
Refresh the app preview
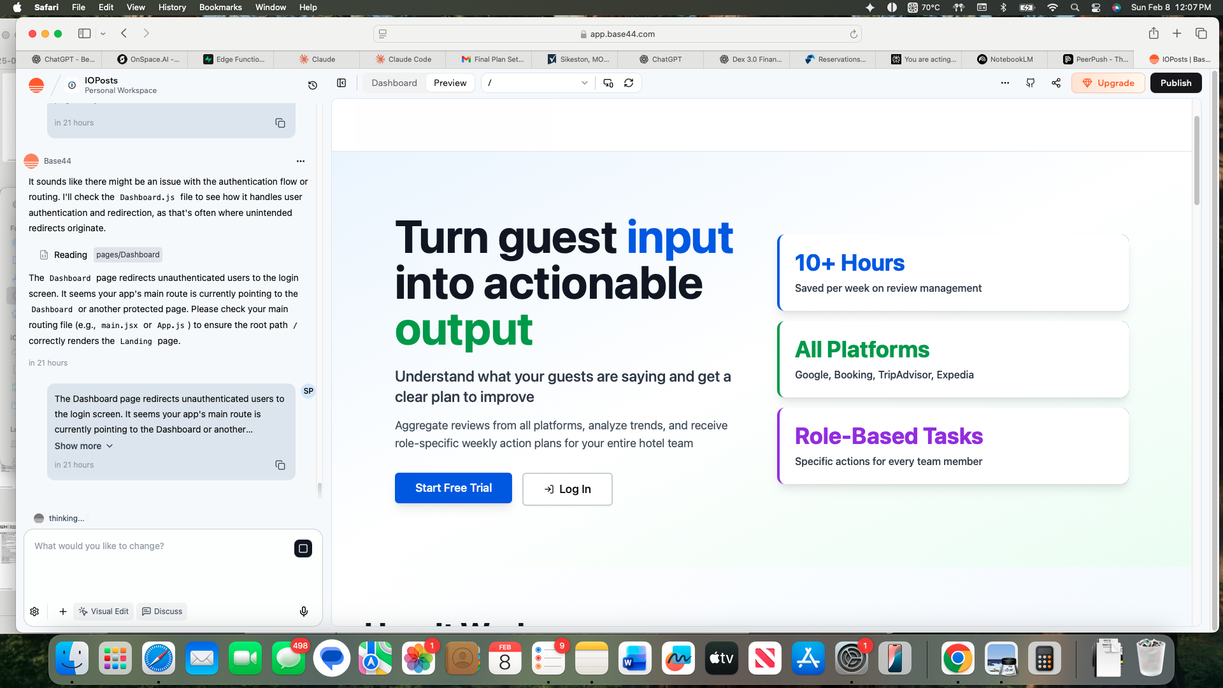[629, 83]
